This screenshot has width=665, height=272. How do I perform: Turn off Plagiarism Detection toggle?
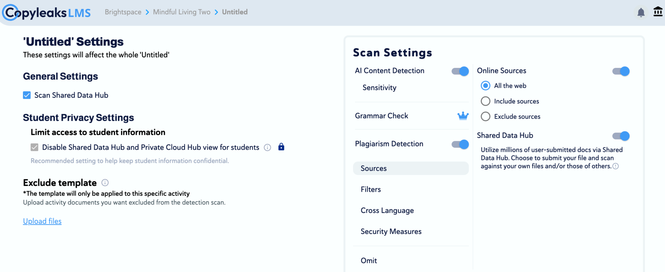(460, 144)
